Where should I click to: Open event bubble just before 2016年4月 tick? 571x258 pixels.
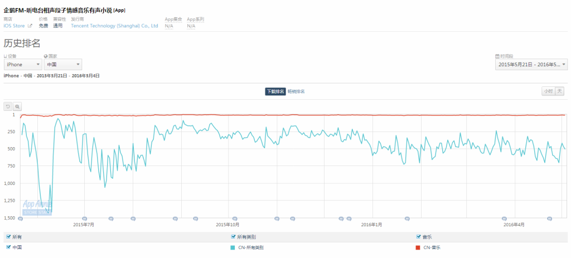[x=504, y=218]
